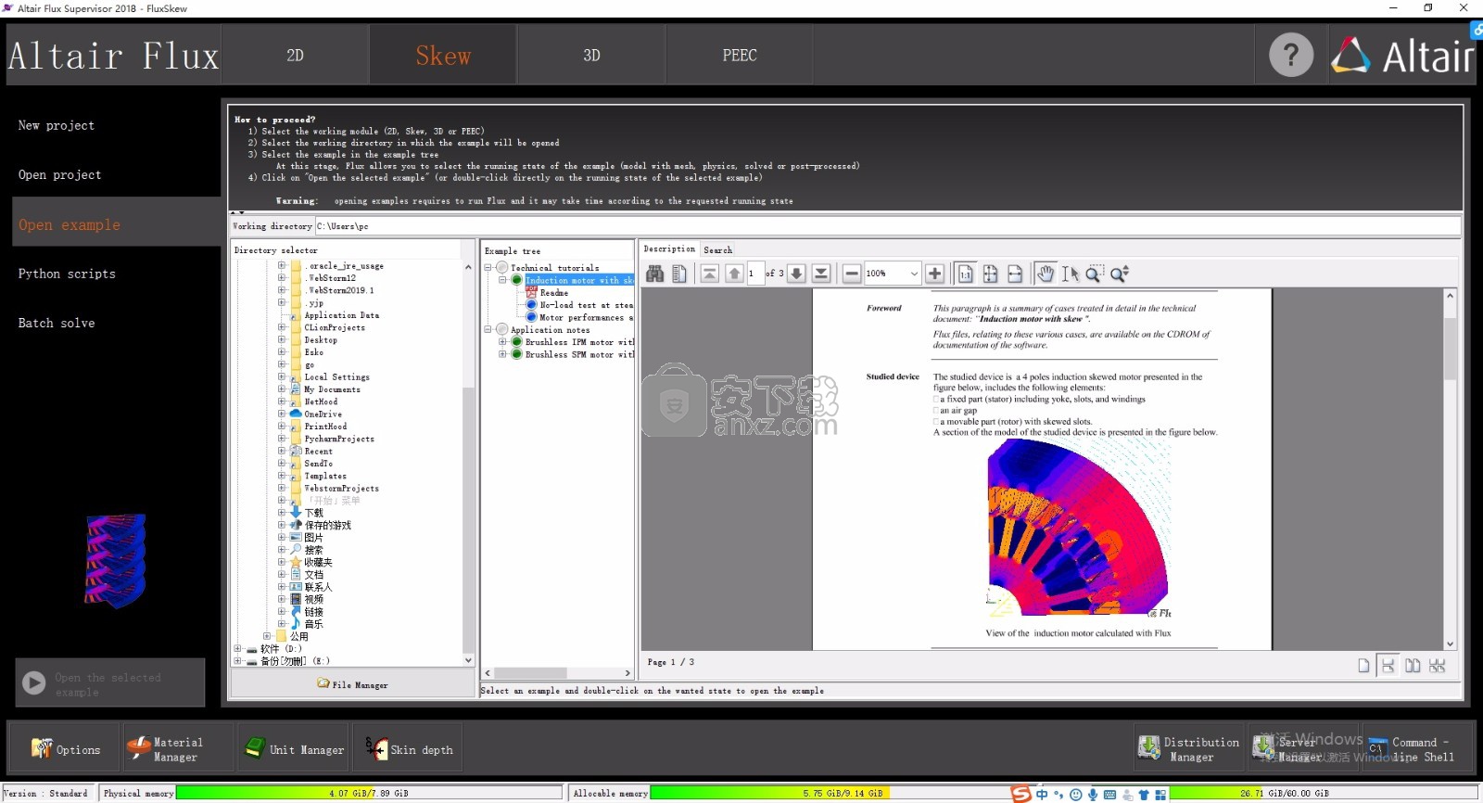Go to previous page in viewer
Screen dimensions: 1483x803
point(734,274)
